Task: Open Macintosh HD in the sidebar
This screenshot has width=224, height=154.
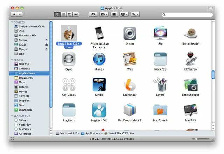Action: pyautogui.click(x=29, y=35)
